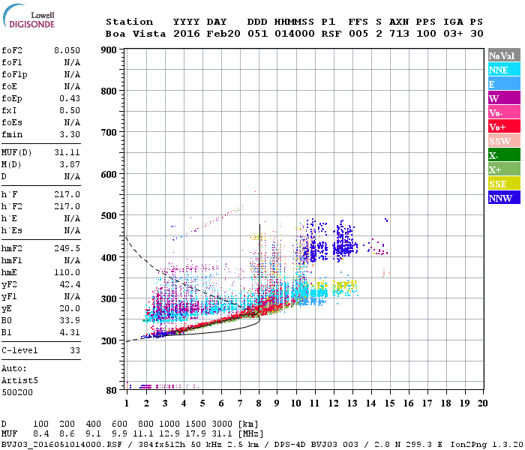Select the NNW blue legend swatch
The width and height of the screenshot is (525, 450).
pos(504,197)
